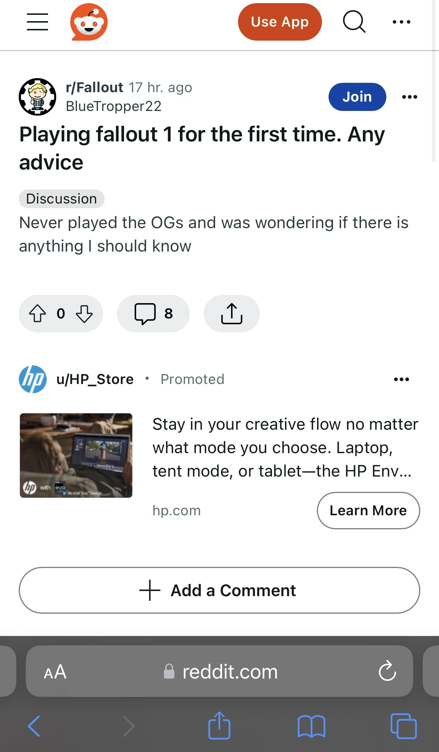The width and height of the screenshot is (439, 752).
Task: Open Safari share sheet
Action: (x=219, y=725)
